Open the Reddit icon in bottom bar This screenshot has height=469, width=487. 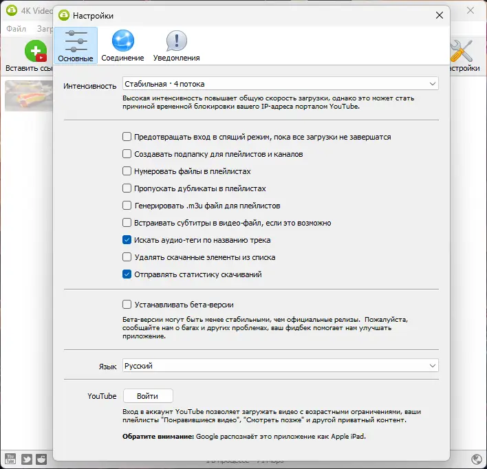(41, 459)
